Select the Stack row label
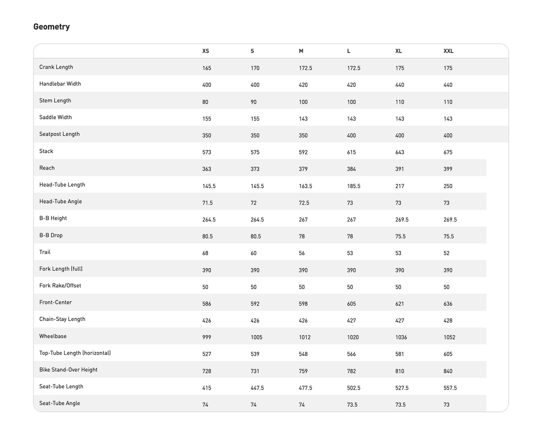 click(x=46, y=151)
